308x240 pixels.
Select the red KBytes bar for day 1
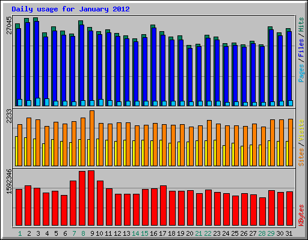click(19, 208)
